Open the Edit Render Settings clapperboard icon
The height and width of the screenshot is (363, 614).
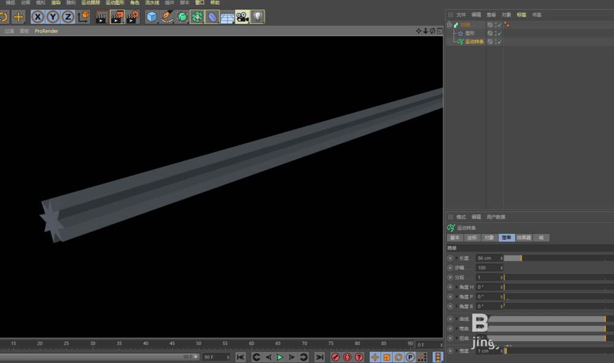tap(133, 17)
